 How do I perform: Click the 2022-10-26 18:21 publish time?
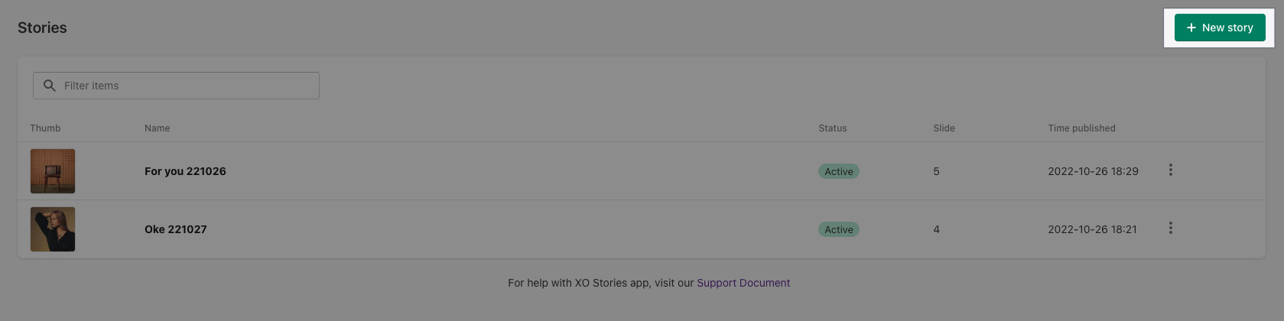pos(1092,229)
